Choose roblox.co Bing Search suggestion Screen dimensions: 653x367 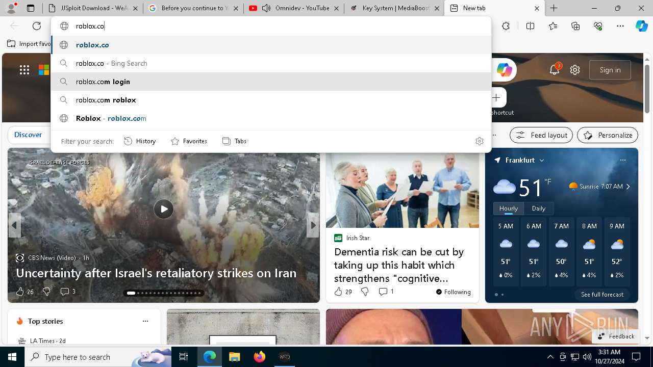tap(271, 63)
